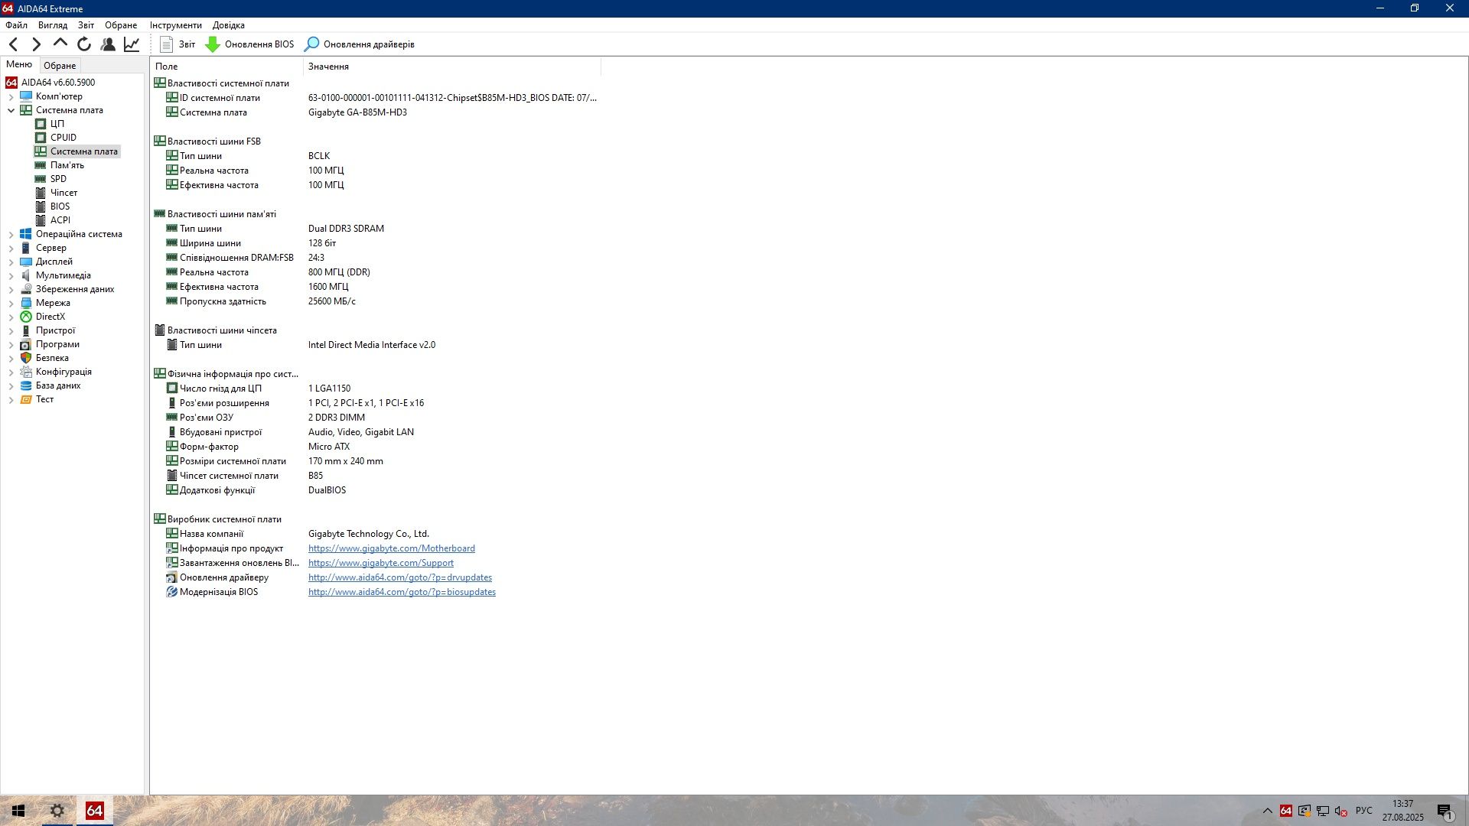Go back with the left arrow toolbar icon

pyautogui.click(x=13, y=44)
